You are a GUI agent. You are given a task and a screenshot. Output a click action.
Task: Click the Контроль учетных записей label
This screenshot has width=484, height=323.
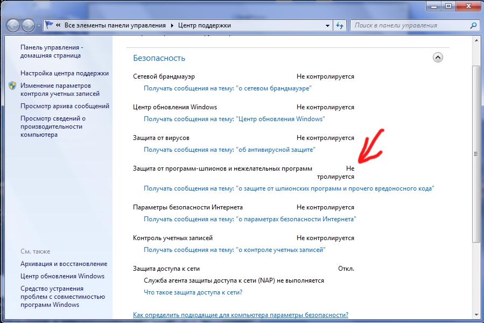pyautogui.click(x=173, y=238)
